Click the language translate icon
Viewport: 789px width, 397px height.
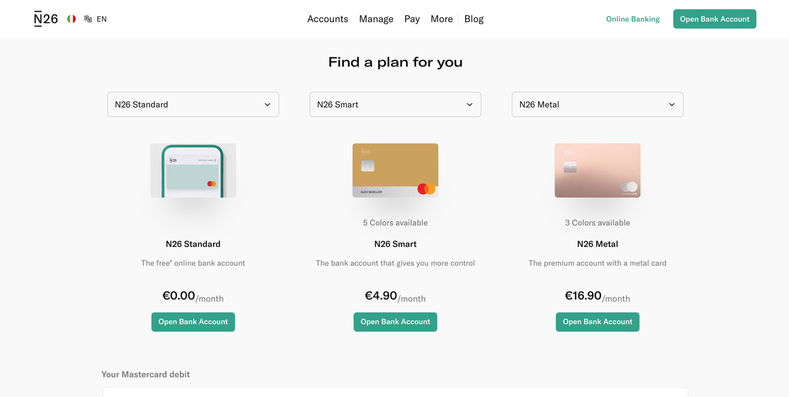click(88, 19)
